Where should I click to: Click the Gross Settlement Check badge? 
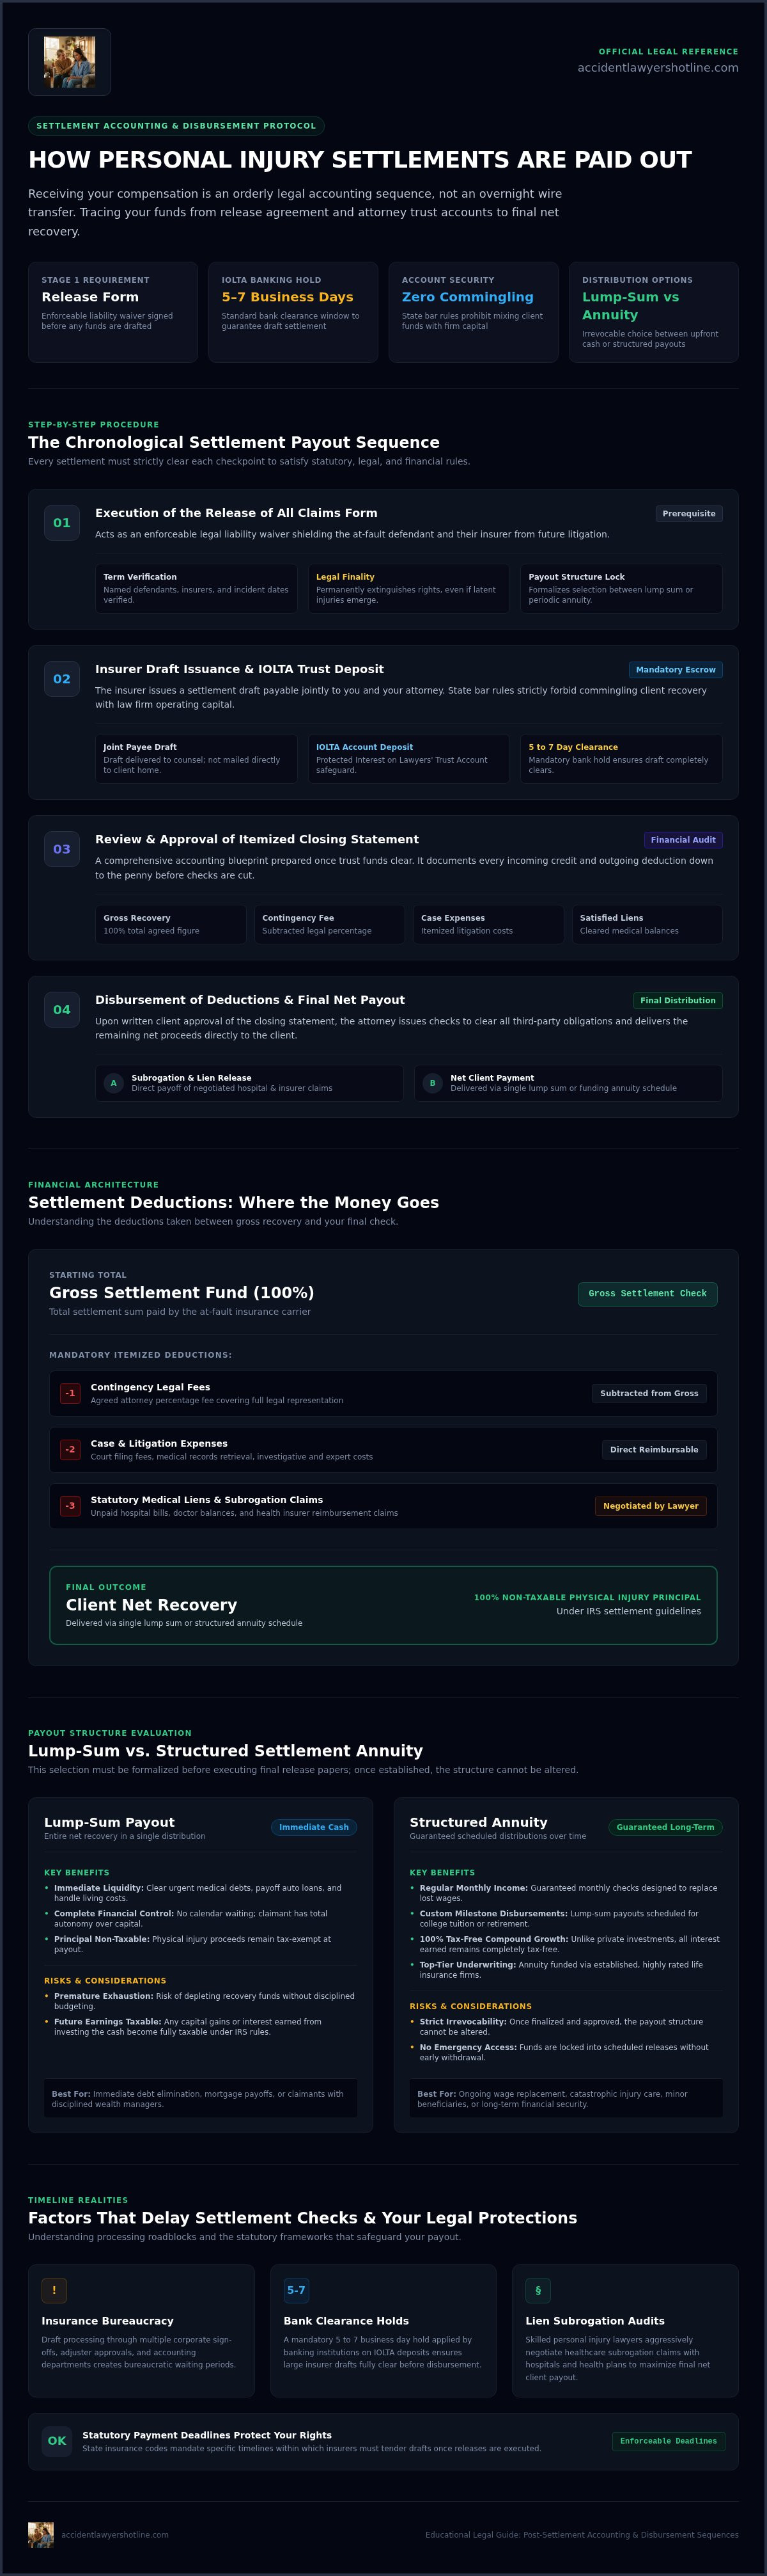pyautogui.click(x=647, y=1294)
